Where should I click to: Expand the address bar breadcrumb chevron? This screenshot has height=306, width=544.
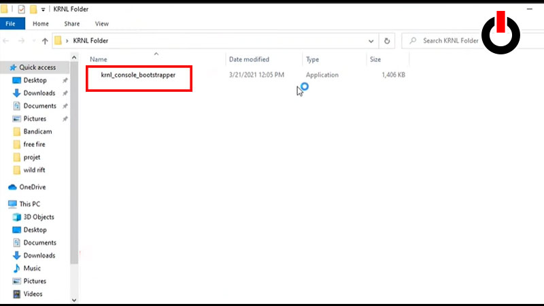coord(67,41)
